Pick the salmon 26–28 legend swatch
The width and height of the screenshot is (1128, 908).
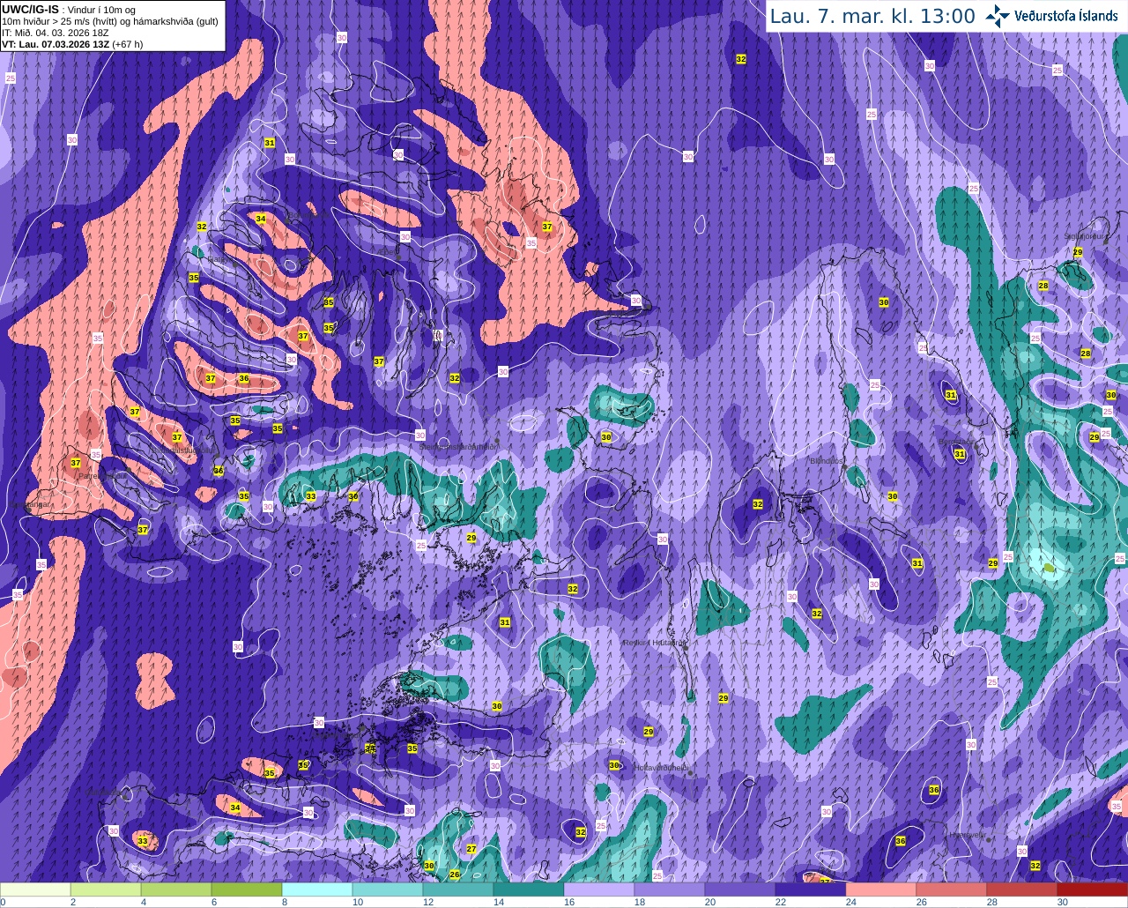[x=952, y=889]
